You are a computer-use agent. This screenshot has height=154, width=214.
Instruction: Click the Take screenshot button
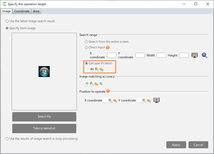click(x=44, y=128)
